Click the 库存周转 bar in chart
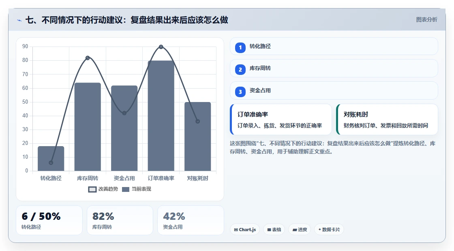Screen dimensions: 454x251 pyautogui.click(x=88, y=127)
